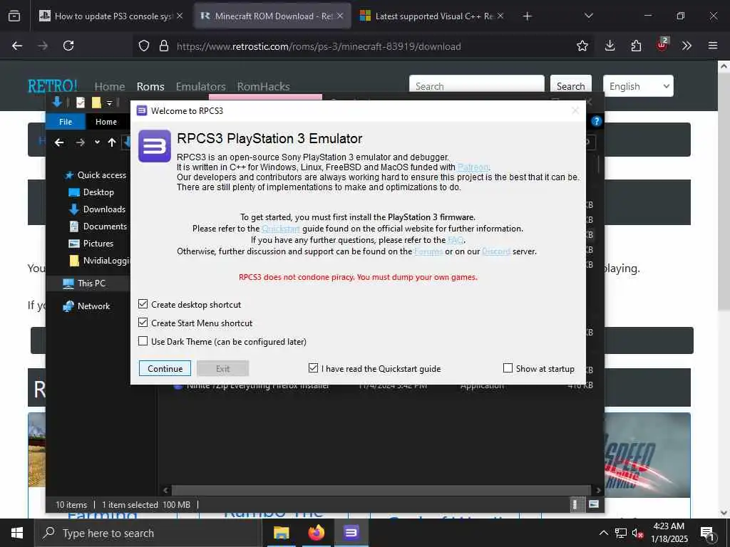Screen dimensions: 730x547
Task: Open File Explorer help icon
Action: [x=596, y=121]
